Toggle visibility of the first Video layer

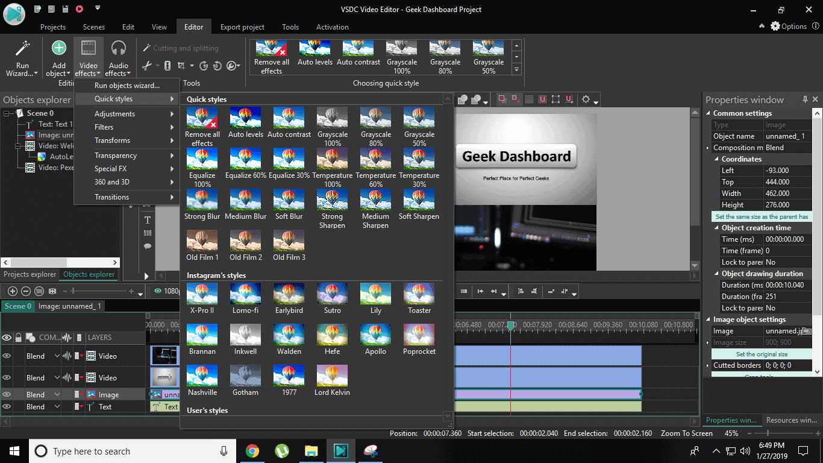7,356
